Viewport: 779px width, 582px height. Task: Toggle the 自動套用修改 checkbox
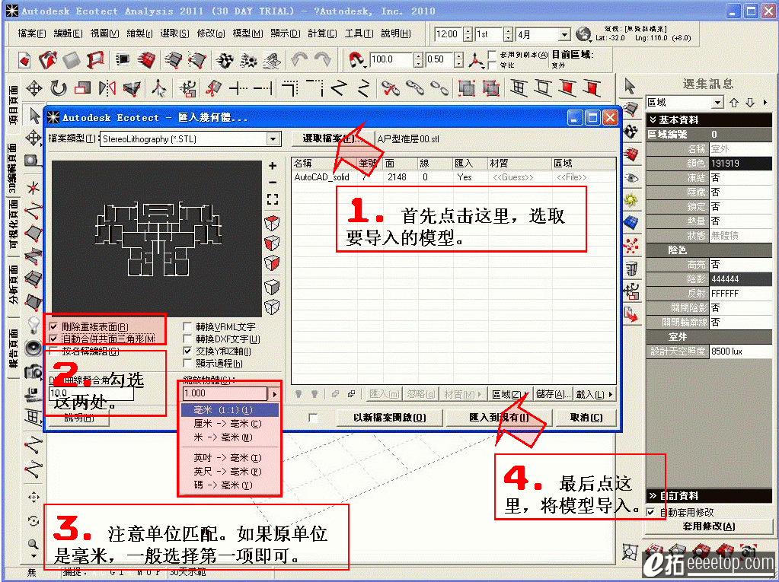click(651, 512)
